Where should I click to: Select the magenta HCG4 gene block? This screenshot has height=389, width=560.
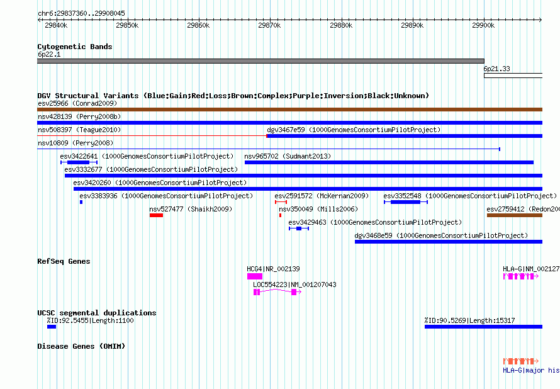(255, 276)
